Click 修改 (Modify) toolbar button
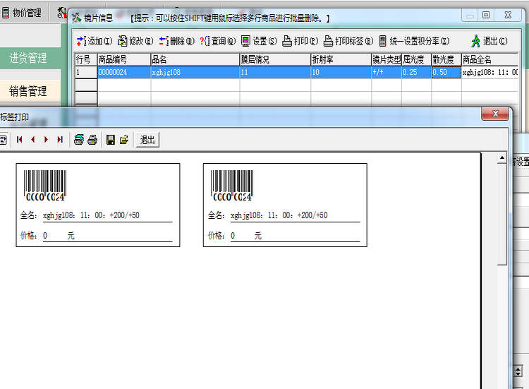529x389 pixels. pos(135,41)
